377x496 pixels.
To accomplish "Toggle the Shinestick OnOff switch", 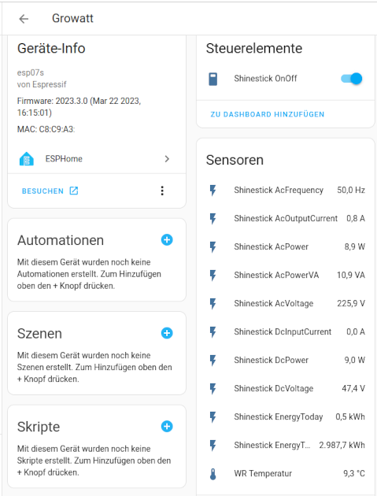I will [351, 79].
